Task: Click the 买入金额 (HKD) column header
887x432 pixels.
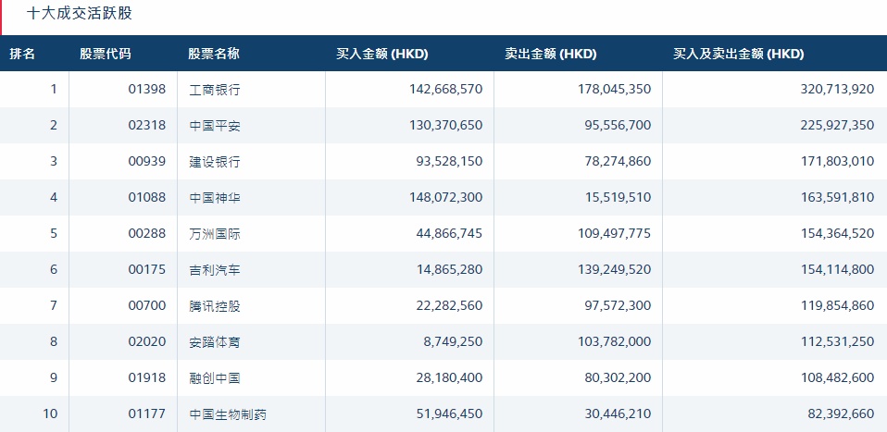Action: click(382, 54)
